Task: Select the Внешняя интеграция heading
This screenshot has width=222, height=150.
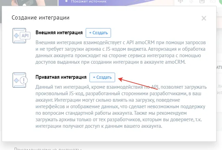Action: 59,33
